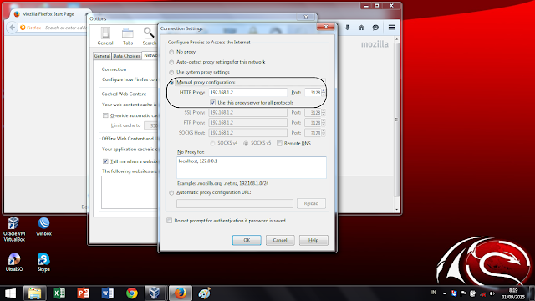
Task: Show hidden tray icons arrow
Action: [444, 293]
